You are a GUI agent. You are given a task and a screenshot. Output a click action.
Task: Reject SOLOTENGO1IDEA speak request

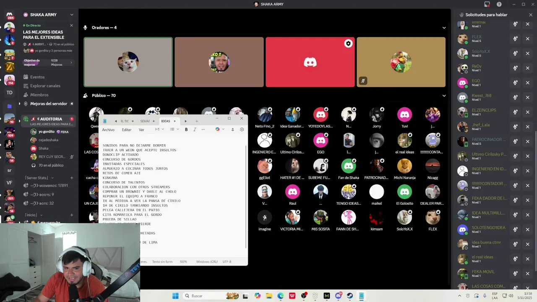[x=528, y=229]
